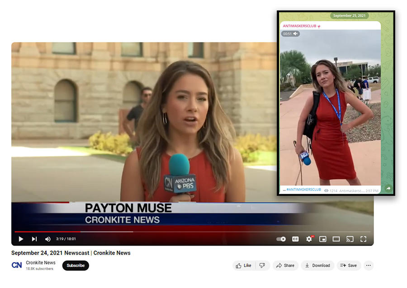Cast the video to a TV

click(350, 239)
